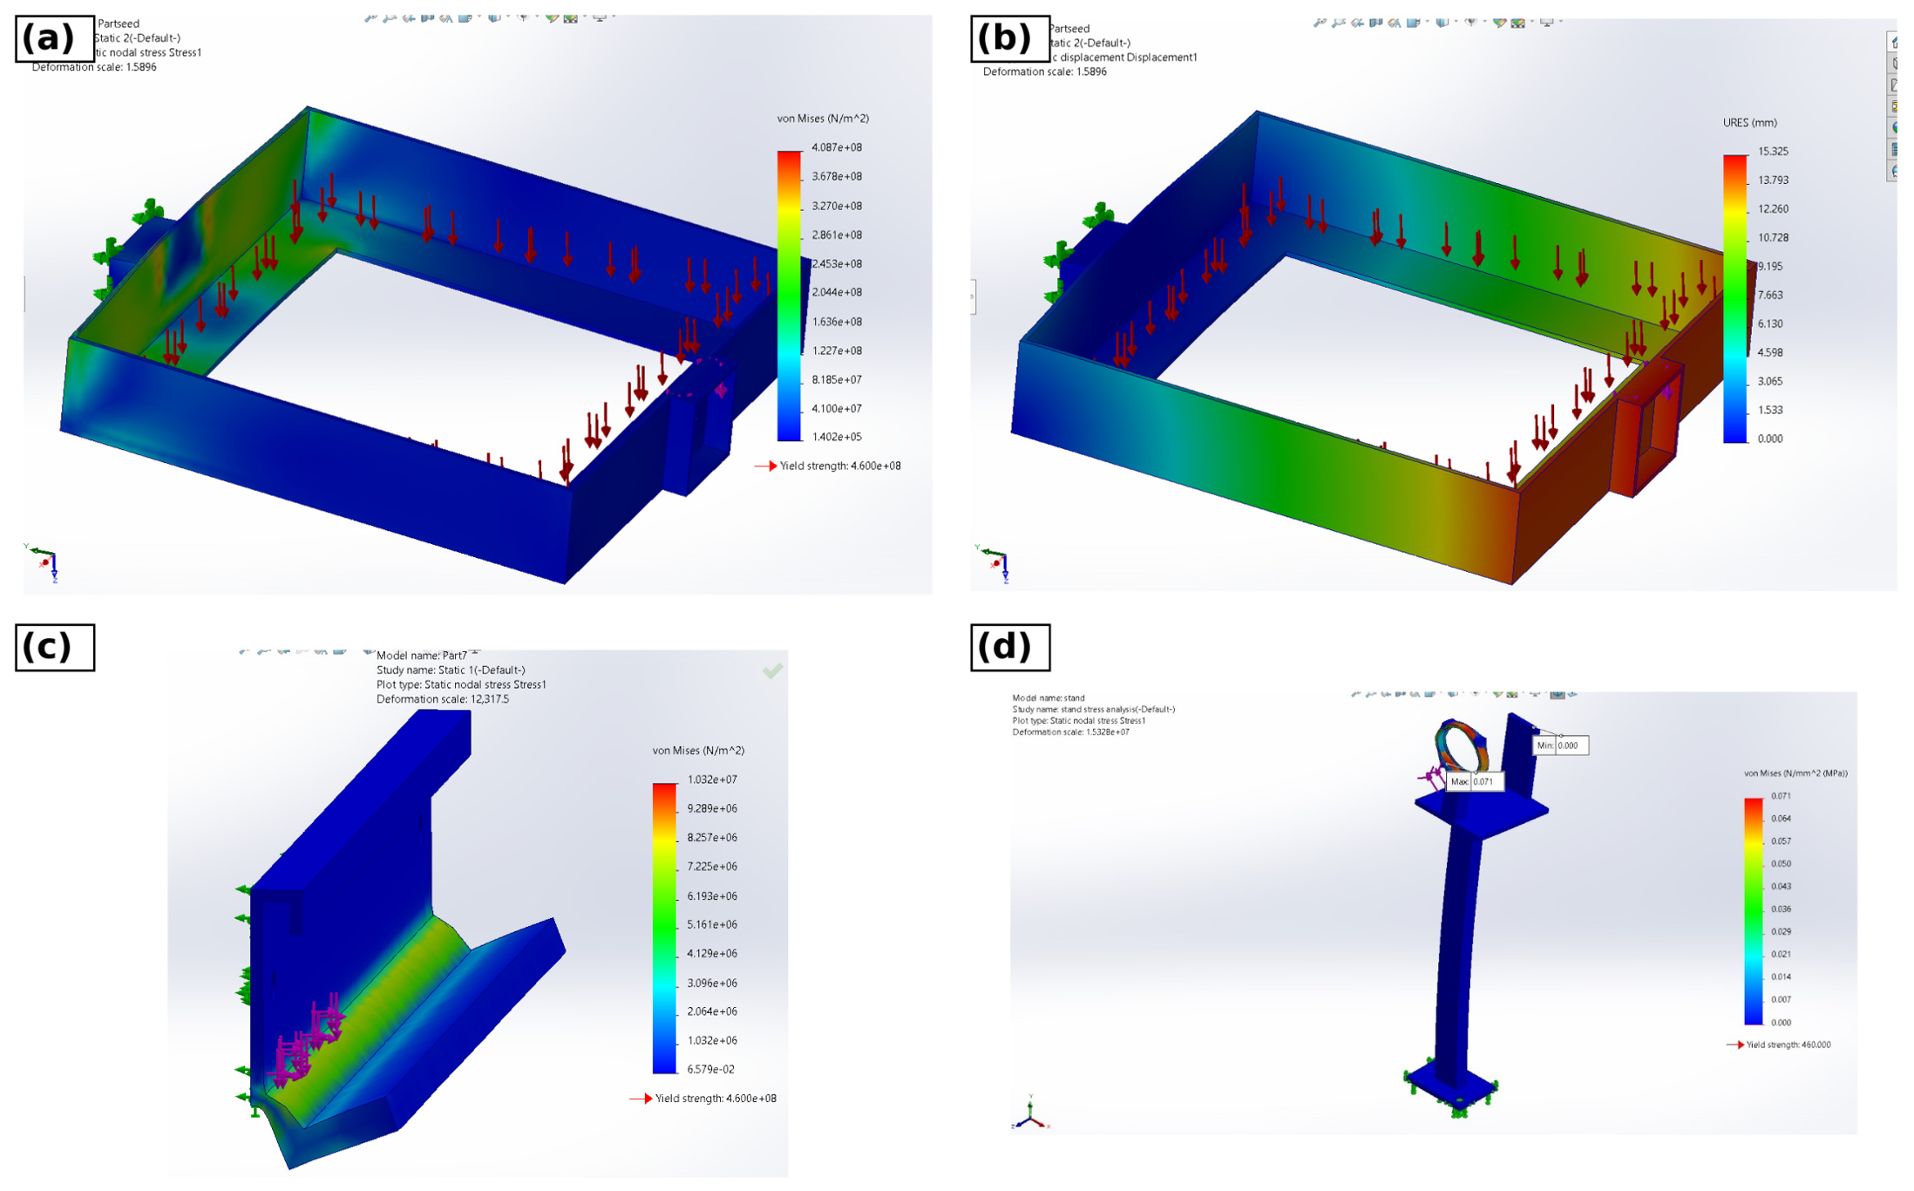Select legend minimum value 6.579e-02
Viewport: 1914px width, 1191px height.
(x=710, y=1069)
